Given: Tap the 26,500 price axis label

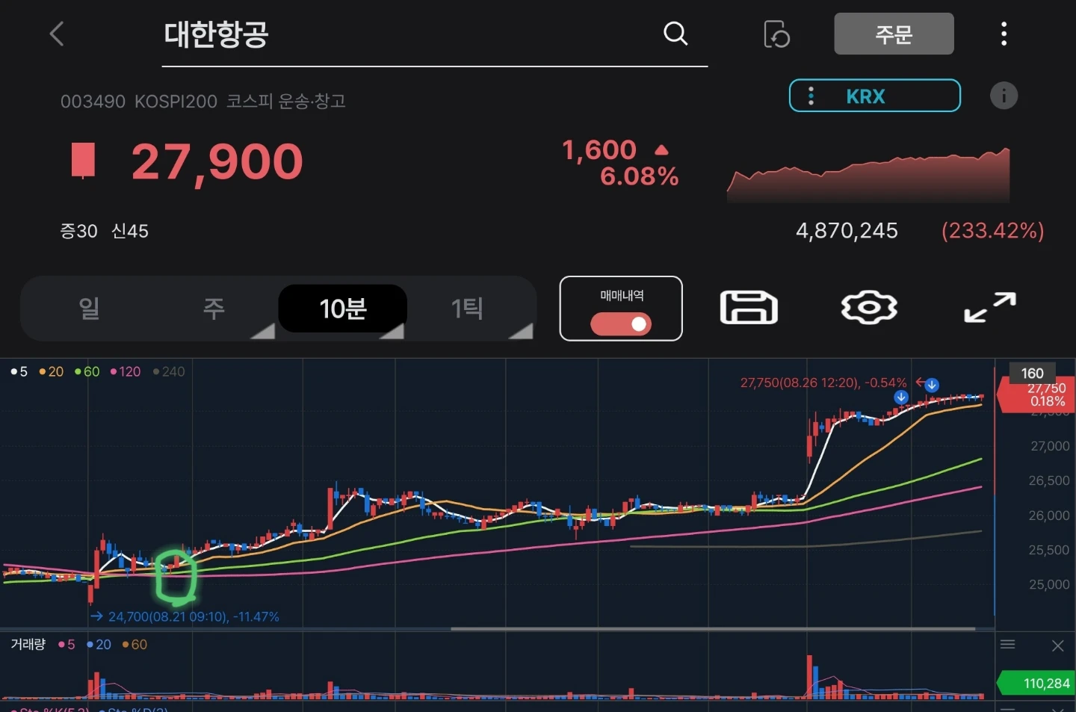Looking at the screenshot, I should [1049, 480].
